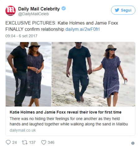The height and width of the screenshot is (148, 138).
Task: Open the right photo of couple holding hands
Action: [93, 74]
